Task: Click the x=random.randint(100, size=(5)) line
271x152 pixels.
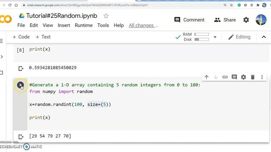Action: (x=70, y=104)
